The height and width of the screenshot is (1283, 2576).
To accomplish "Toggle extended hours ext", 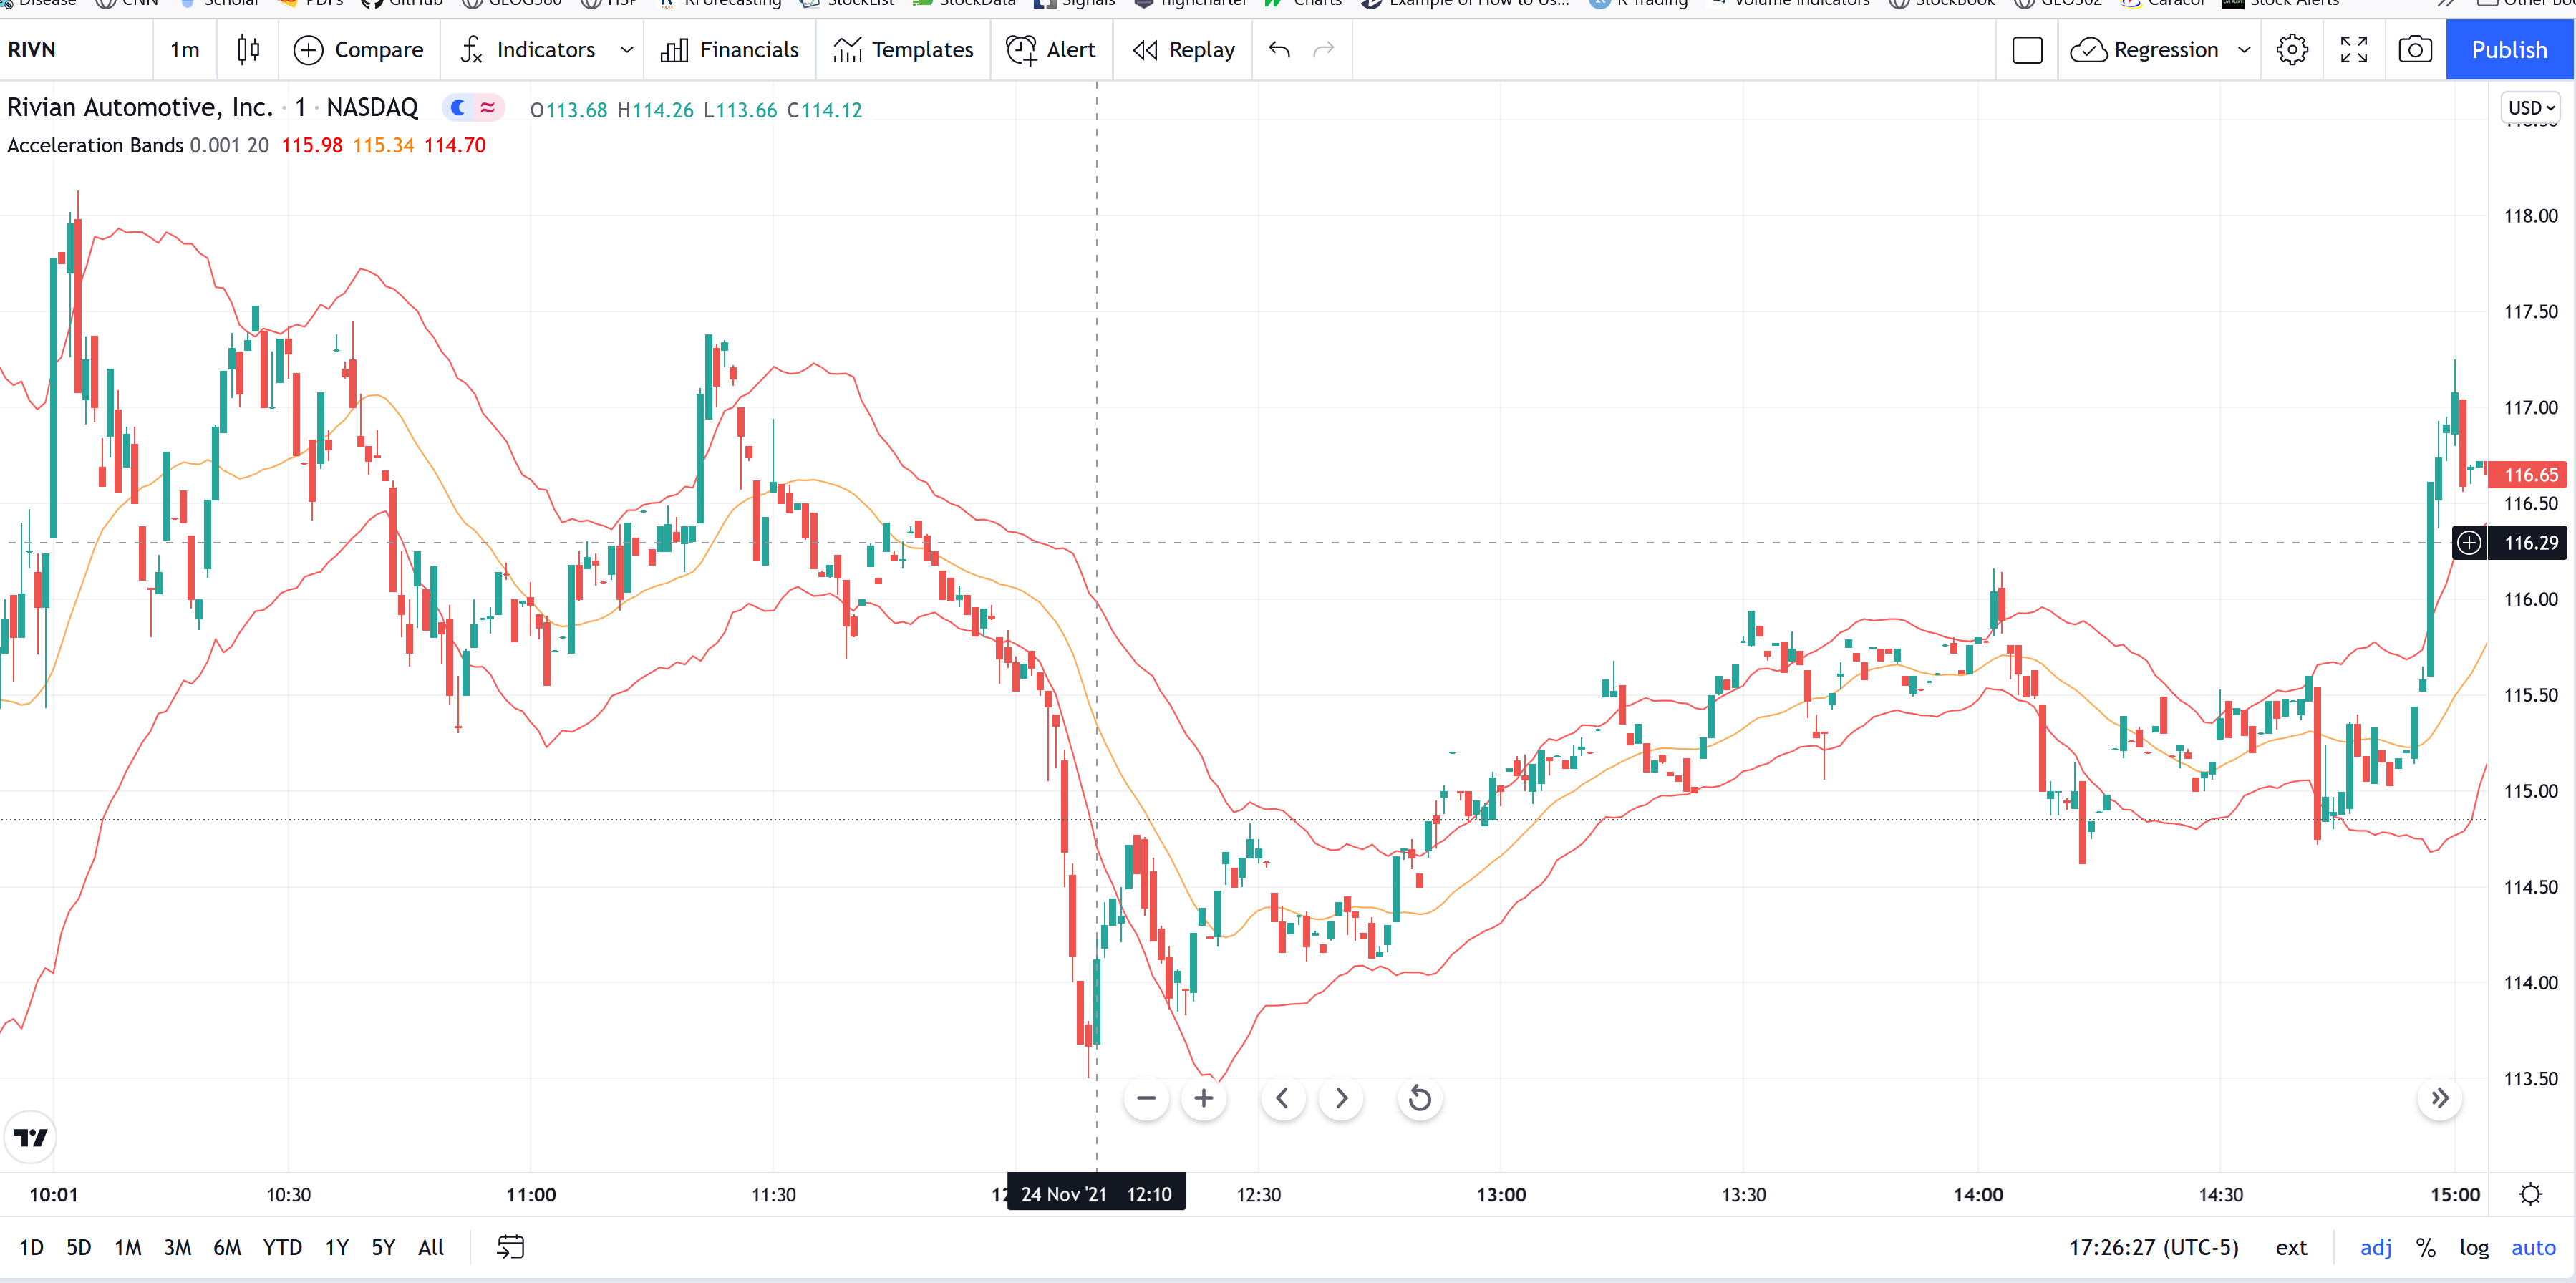I will click(x=2291, y=1247).
